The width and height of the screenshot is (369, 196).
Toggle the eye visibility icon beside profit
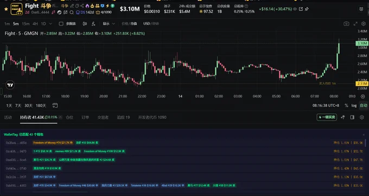(295, 9)
